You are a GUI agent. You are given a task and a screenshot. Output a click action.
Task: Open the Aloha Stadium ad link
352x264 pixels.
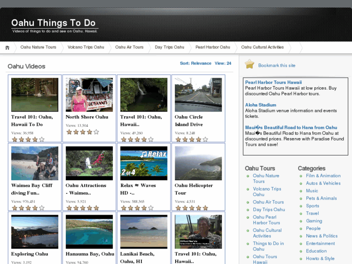(260, 105)
